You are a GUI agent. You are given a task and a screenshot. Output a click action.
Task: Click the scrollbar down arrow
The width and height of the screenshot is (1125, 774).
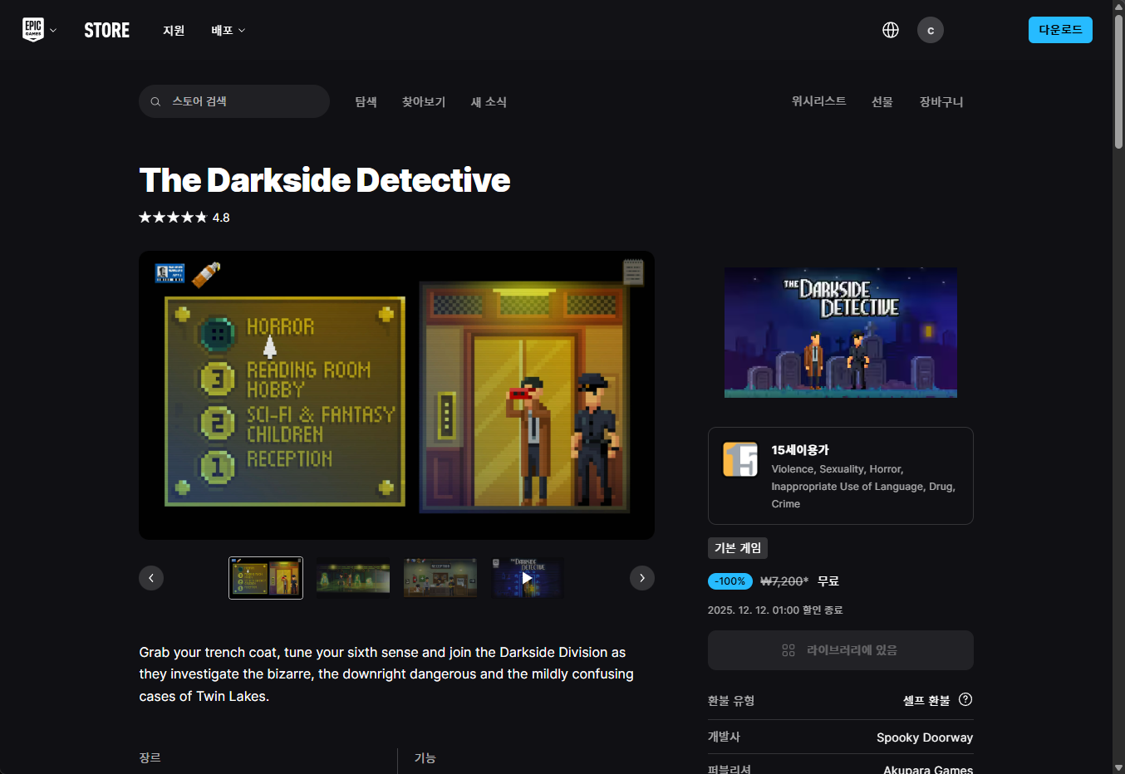1118,767
